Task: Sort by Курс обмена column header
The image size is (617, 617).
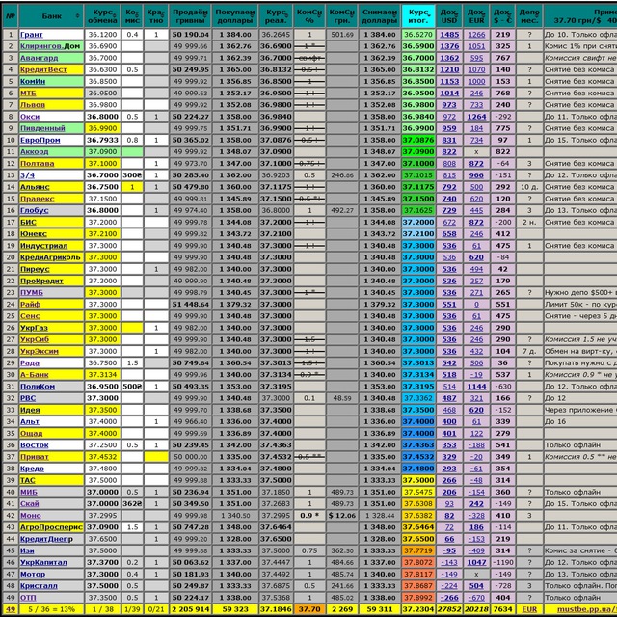Action: click(x=102, y=16)
